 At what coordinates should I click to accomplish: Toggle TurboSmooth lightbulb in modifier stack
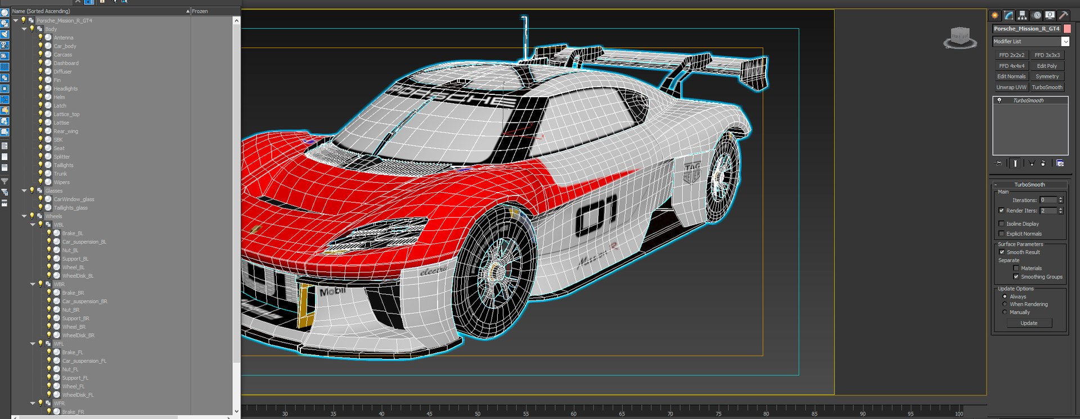pyautogui.click(x=999, y=101)
